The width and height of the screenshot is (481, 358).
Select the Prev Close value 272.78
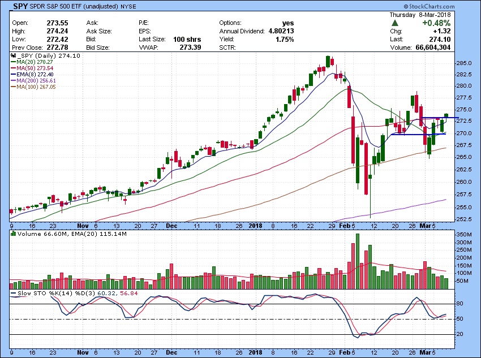pos(57,48)
